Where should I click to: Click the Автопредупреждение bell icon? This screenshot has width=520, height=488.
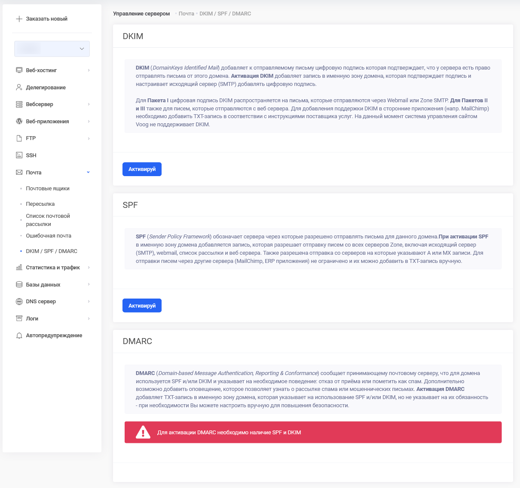point(19,335)
